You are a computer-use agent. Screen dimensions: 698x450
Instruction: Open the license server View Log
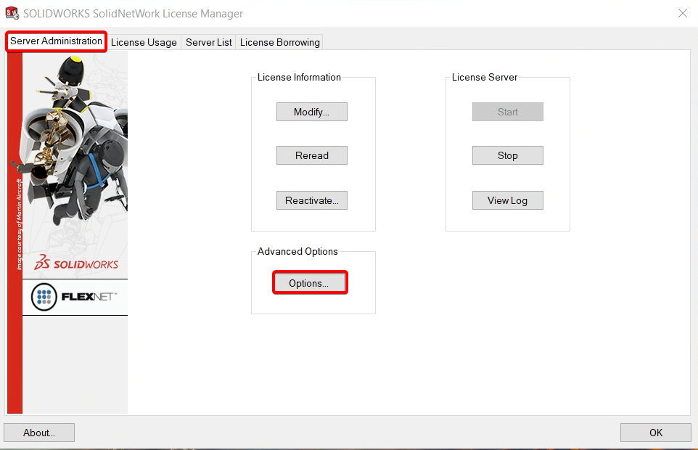507,200
